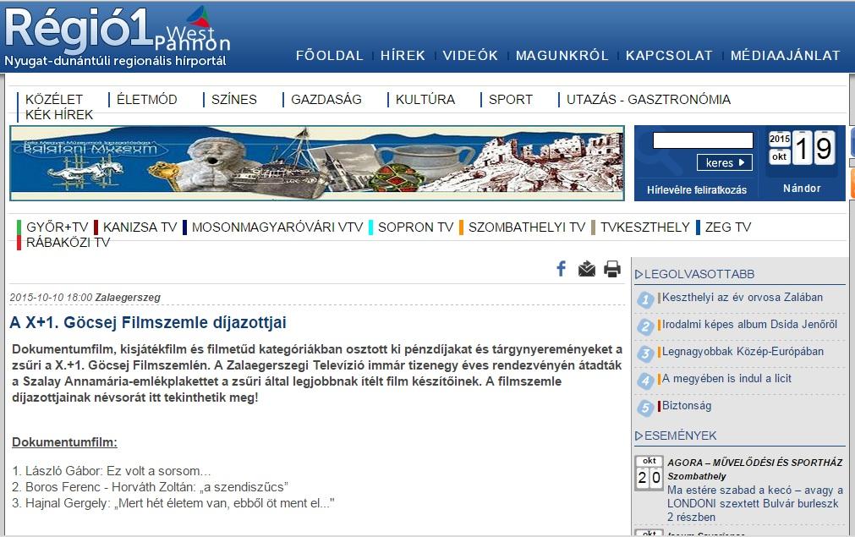The height and width of the screenshot is (537, 855).
Task: Open 'Irodalmi képes album Dsida Jenőről' article
Action: click(749, 325)
